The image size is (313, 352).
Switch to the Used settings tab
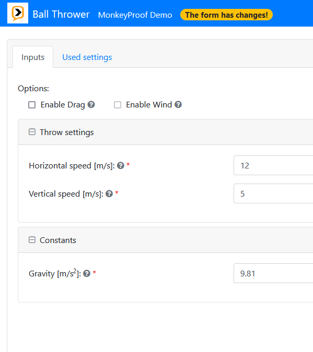tap(87, 57)
